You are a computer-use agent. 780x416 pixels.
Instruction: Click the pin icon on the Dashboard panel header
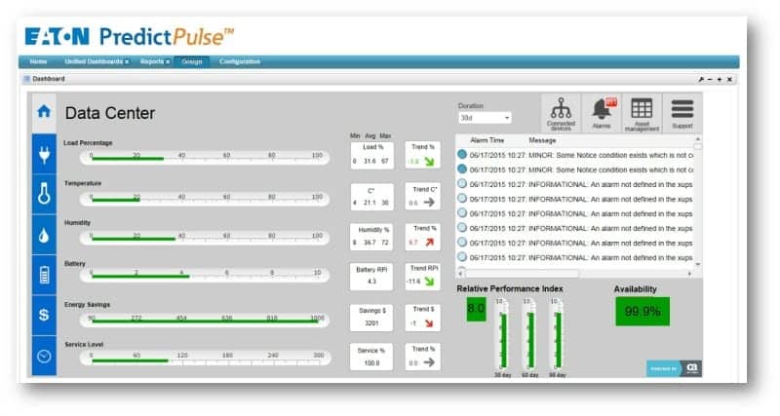pos(700,79)
